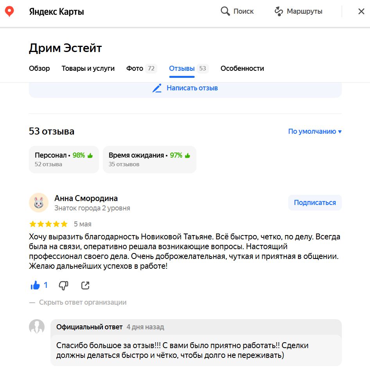Image resolution: width=370 pixels, height=379 pixels.
Task: Open the По умолчанию sorting dropdown
Action: click(313, 131)
